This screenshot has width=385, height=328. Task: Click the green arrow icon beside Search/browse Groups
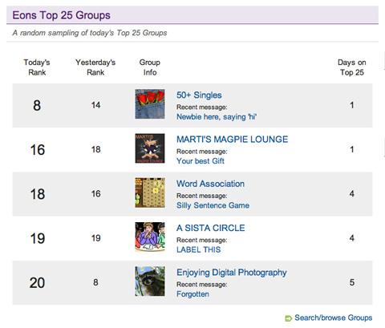tap(289, 318)
